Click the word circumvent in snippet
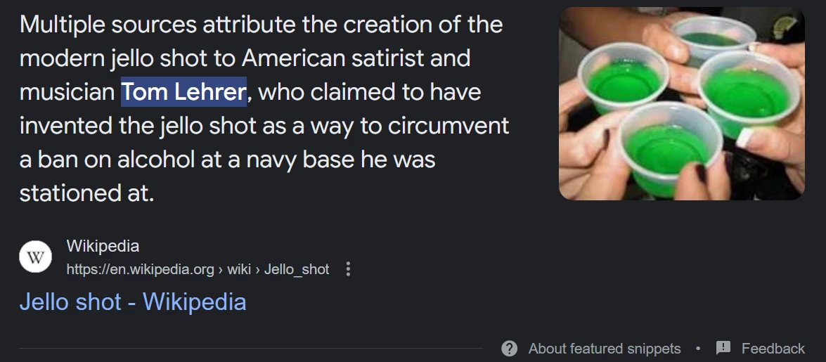Image resolution: width=826 pixels, height=362 pixels. 449,126
